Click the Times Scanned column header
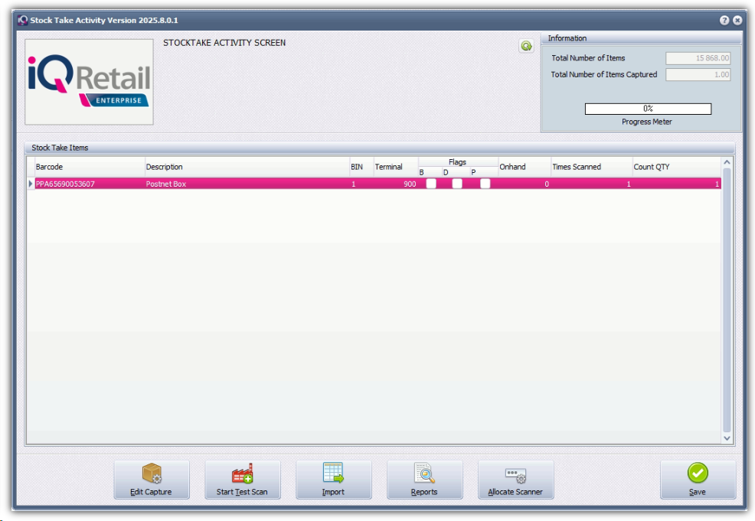This screenshot has height=521, width=755. tap(591, 167)
